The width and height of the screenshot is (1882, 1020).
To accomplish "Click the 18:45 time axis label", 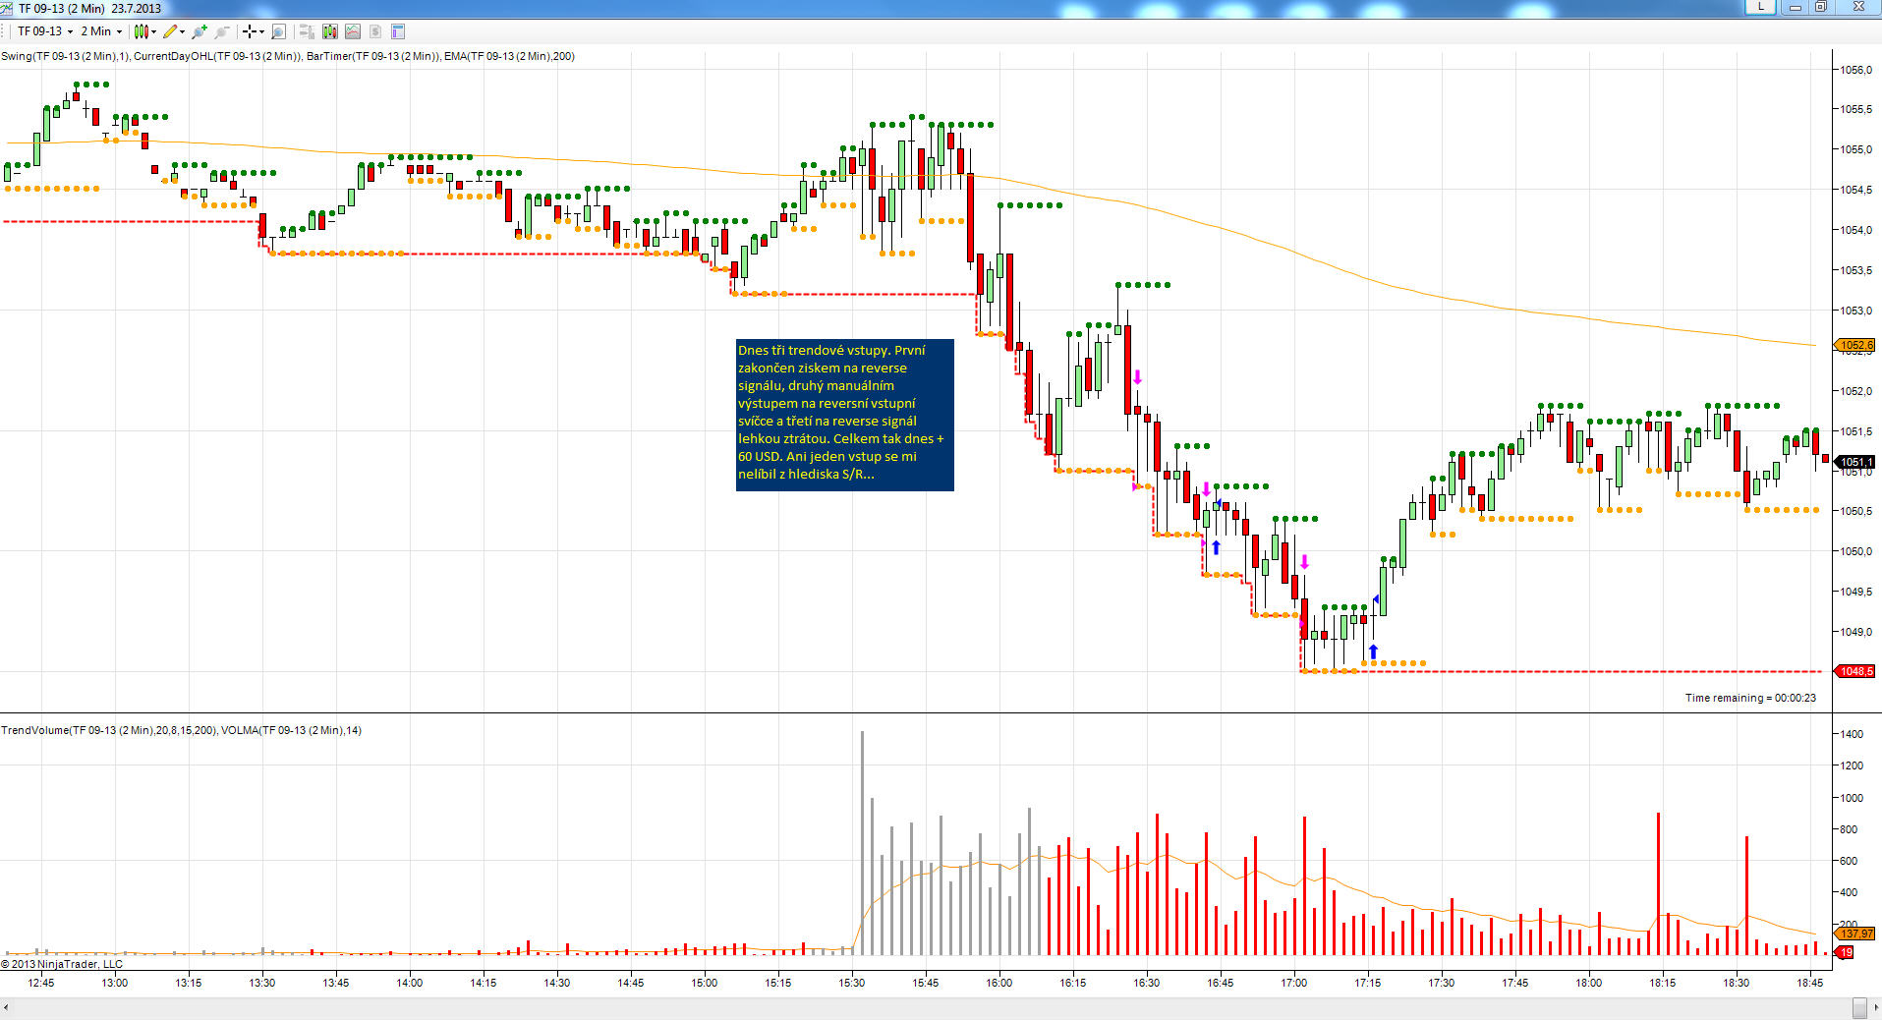I will [1810, 983].
